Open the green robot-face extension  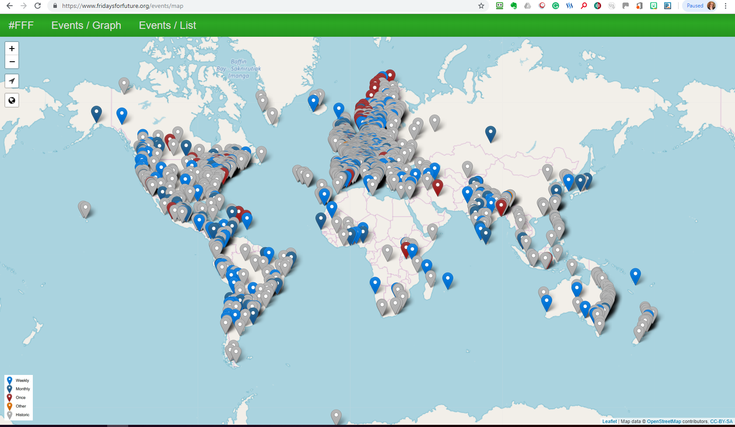[x=499, y=6]
